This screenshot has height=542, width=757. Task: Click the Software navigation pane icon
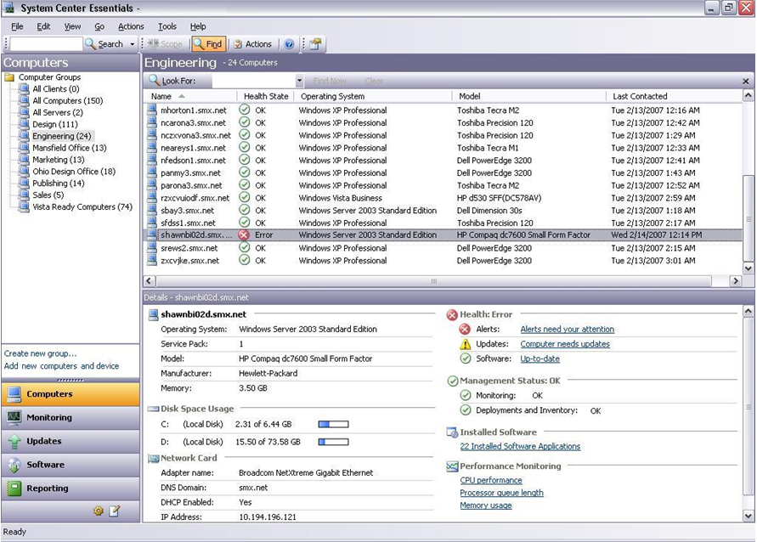14,465
